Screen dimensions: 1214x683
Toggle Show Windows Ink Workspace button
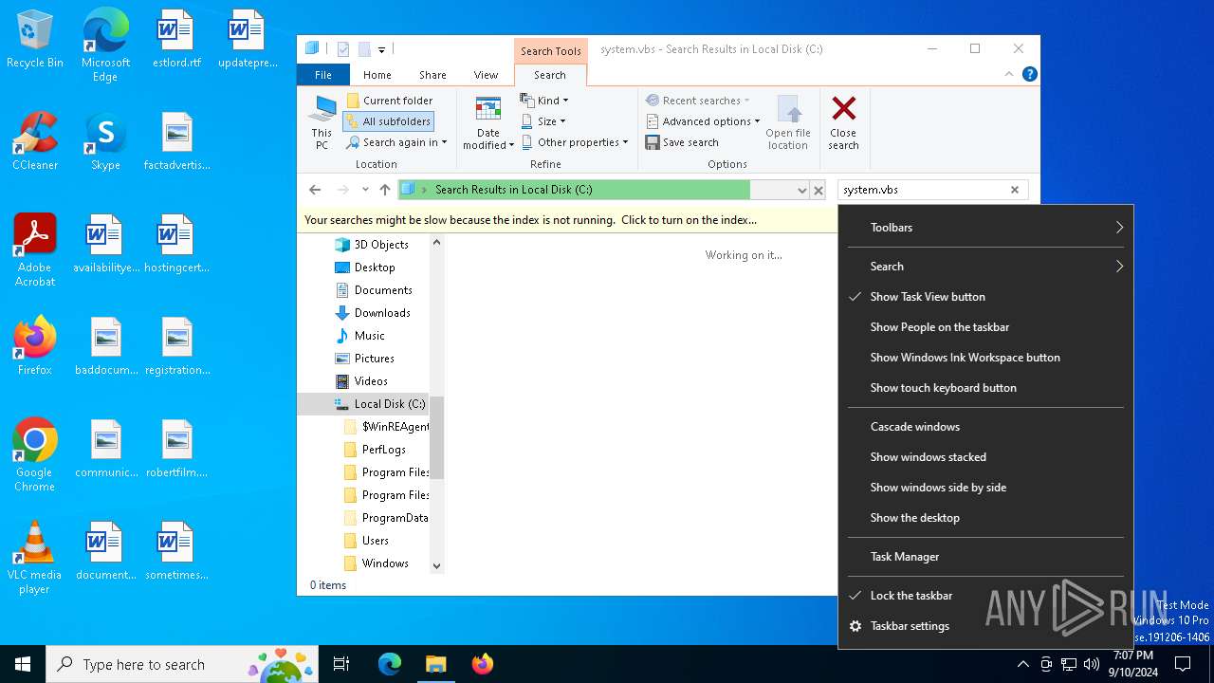(985, 358)
